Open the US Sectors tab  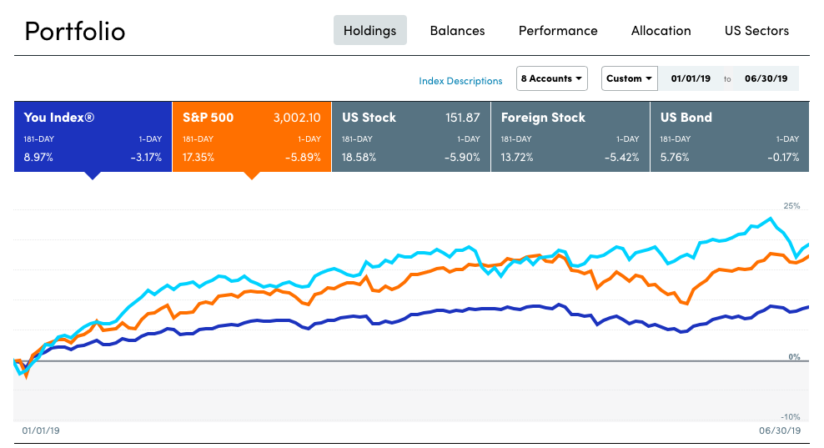point(756,30)
